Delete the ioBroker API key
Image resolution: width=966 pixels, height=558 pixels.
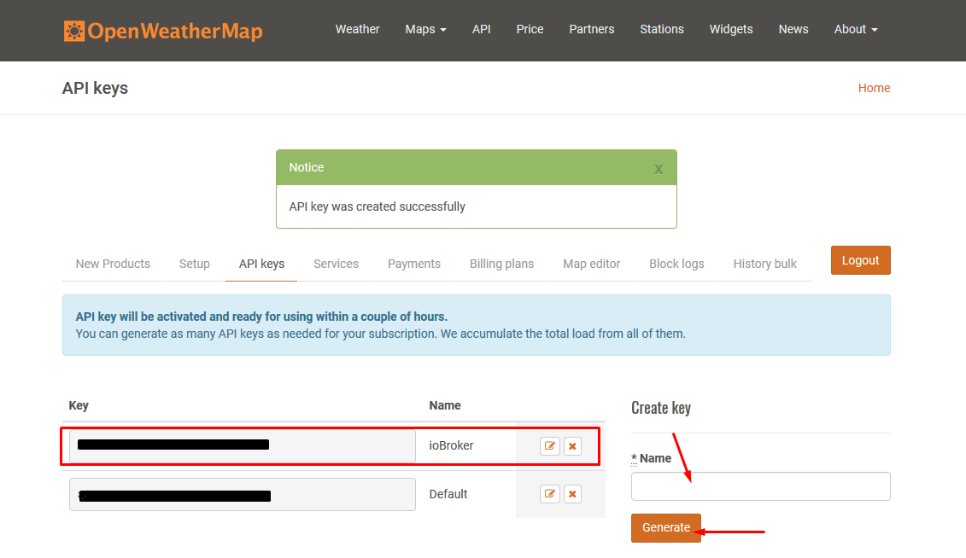point(572,446)
